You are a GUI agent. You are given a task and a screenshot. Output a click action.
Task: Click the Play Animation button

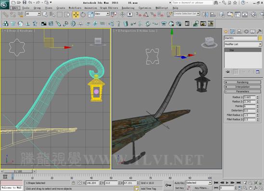click(x=227, y=183)
